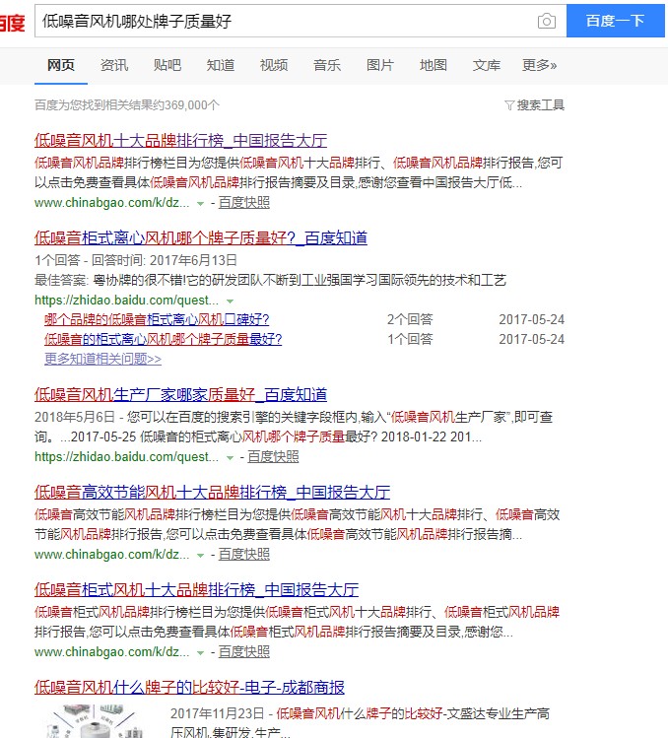Click the chinabgao URL under 柜式风机 result
Image resolution: width=668 pixels, height=738 pixels.
click(112, 652)
